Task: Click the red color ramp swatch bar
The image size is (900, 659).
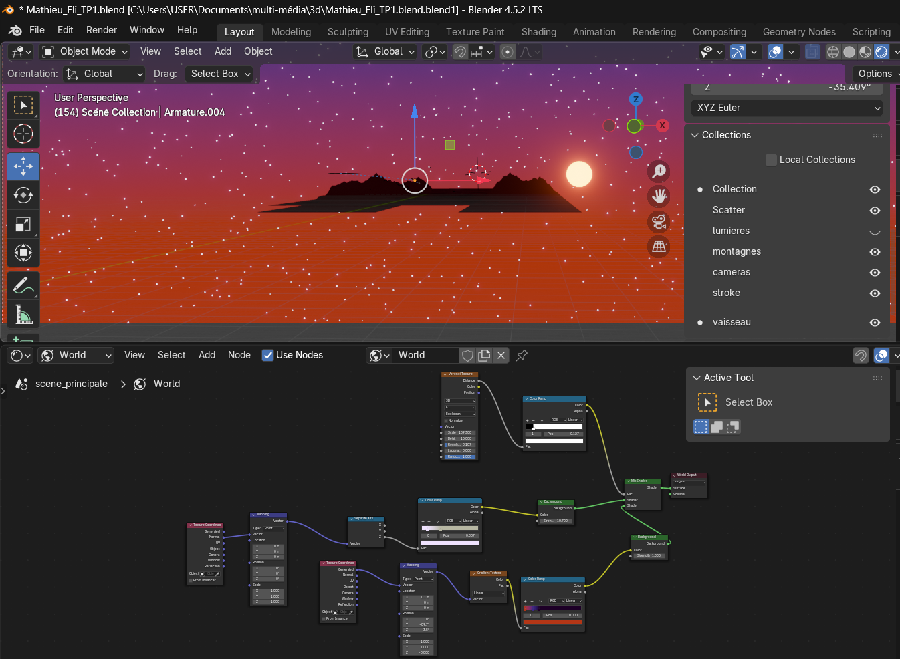Action: (552, 622)
